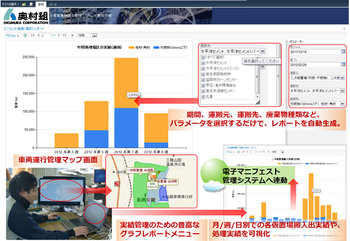Go to next report page
The width and height of the screenshot is (350, 241).
click(x=59, y=35)
